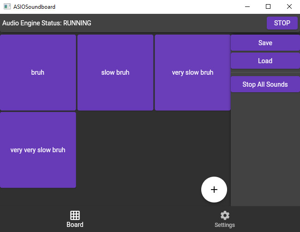The width and height of the screenshot is (300, 232).
Task: Play the "slow bruh" sound tile
Action: (x=115, y=72)
